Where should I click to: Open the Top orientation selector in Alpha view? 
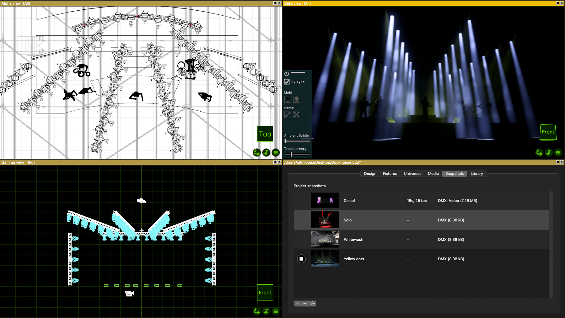pyautogui.click(x=265, y=134)
